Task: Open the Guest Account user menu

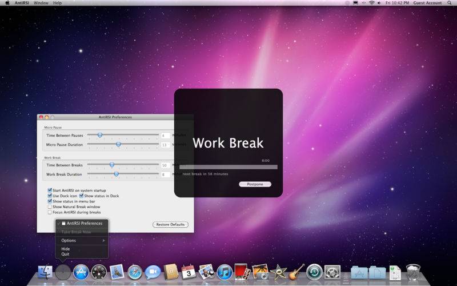Action: pos(427,3)
